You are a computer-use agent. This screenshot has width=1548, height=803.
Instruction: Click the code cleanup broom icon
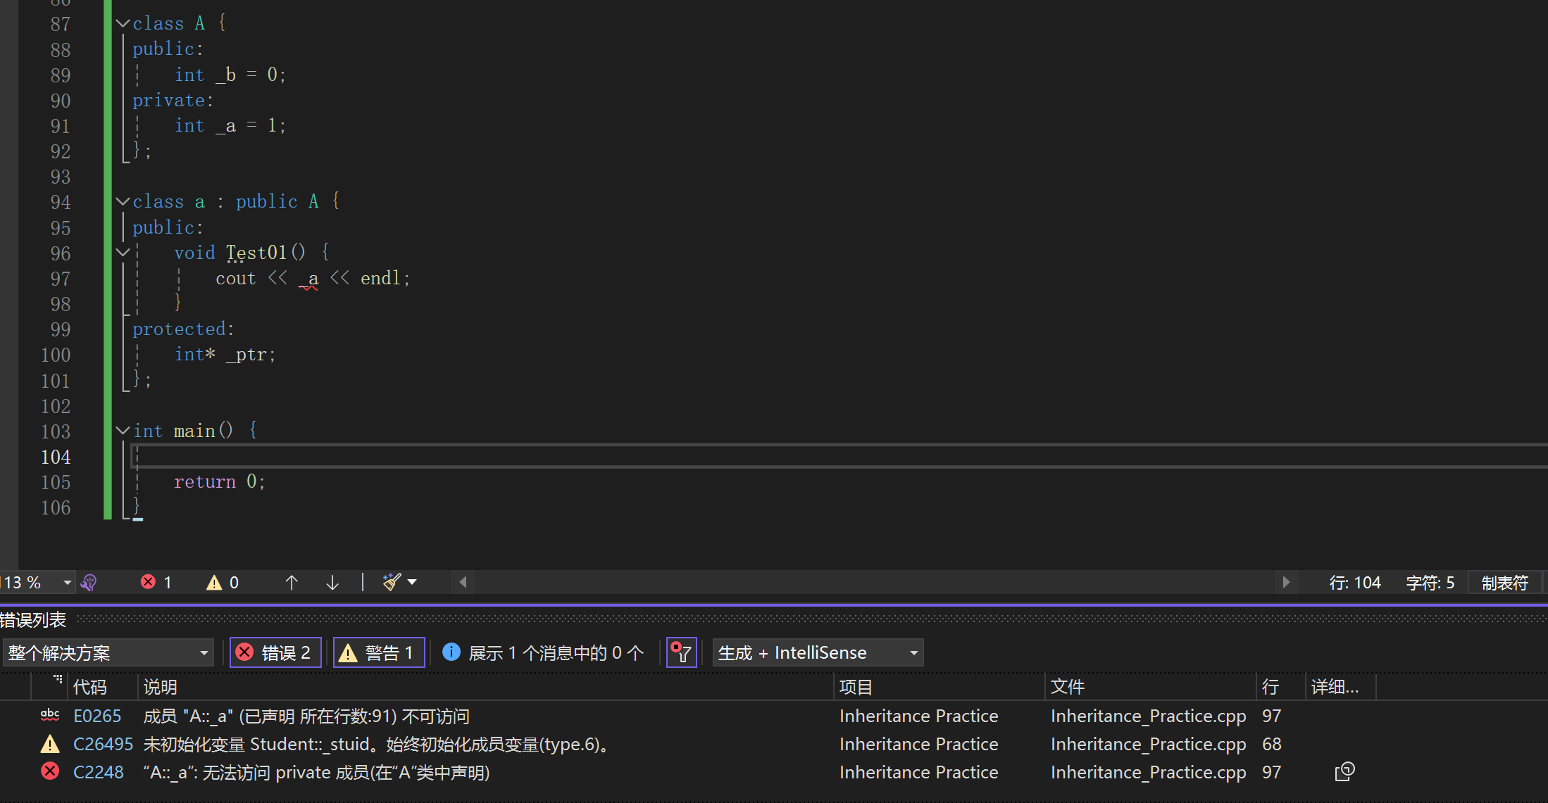pos(392,582)
